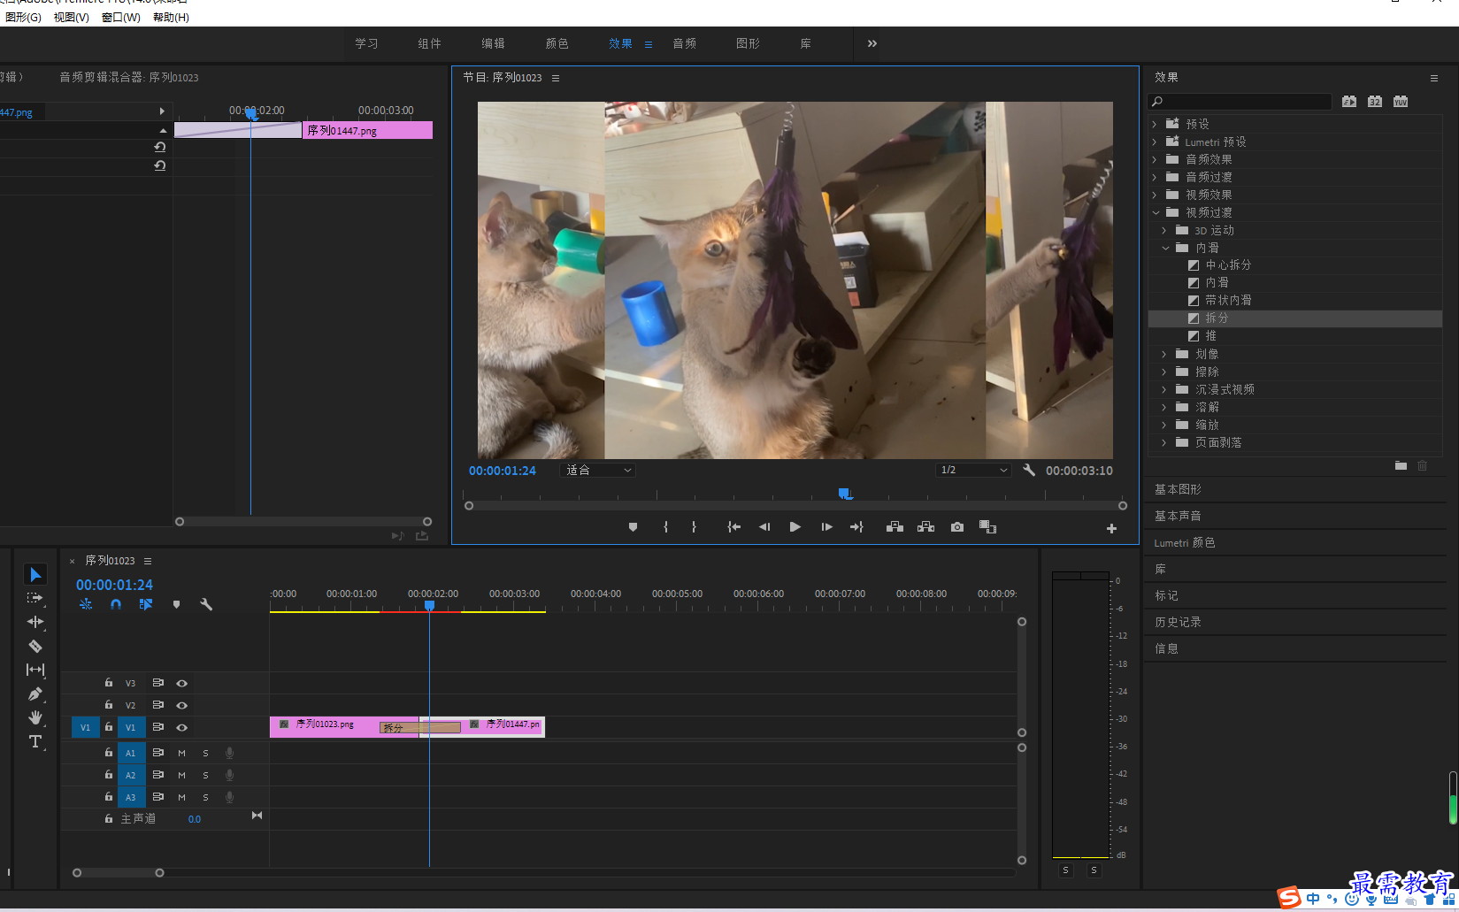1459x912 pixels.
Task: Select the Track Select Forward tool
Action: tap(35, 599)
